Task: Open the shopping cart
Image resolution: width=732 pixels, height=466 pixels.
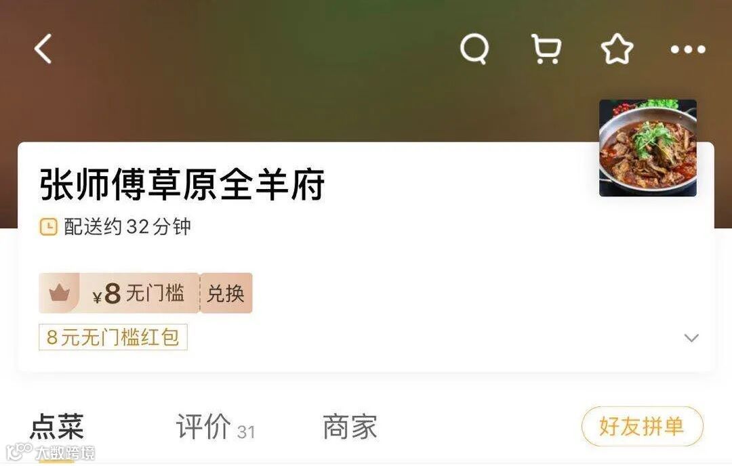Action: click(546, 49)
